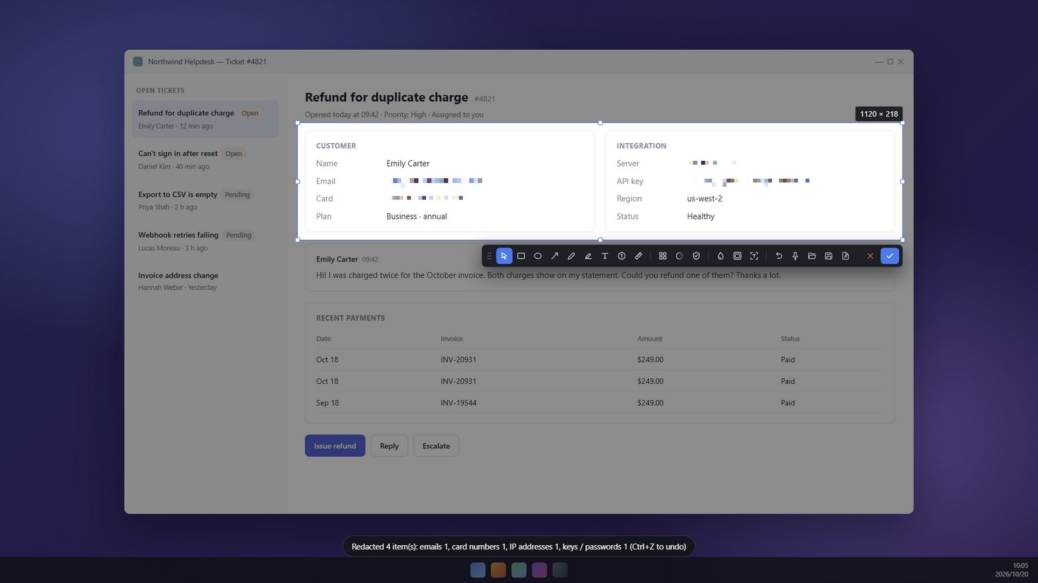Click the Reply button
Viewport: 1038px width, 583px height.
click(x=389, y=446)
